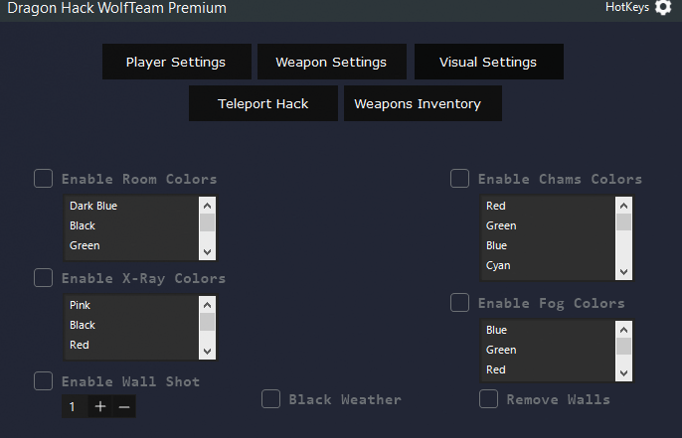Screen dimensions: 682x438
Task: Select Blue in Chams Colors list
Action: (x=548, y=245)
